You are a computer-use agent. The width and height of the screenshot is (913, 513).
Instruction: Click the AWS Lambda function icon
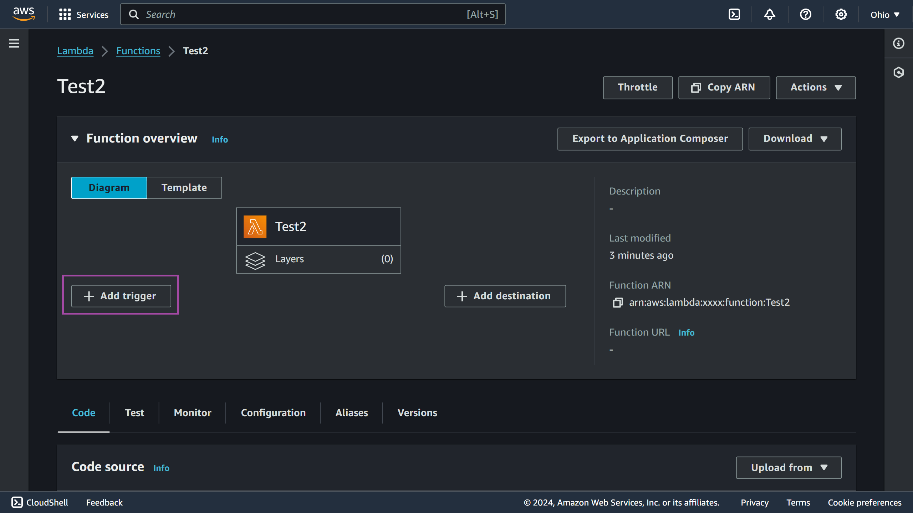click(x=255, y=226)
